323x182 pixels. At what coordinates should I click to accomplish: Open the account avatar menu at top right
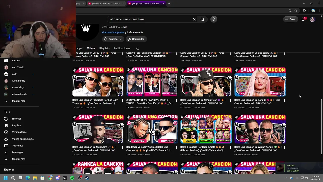point(313,19)
